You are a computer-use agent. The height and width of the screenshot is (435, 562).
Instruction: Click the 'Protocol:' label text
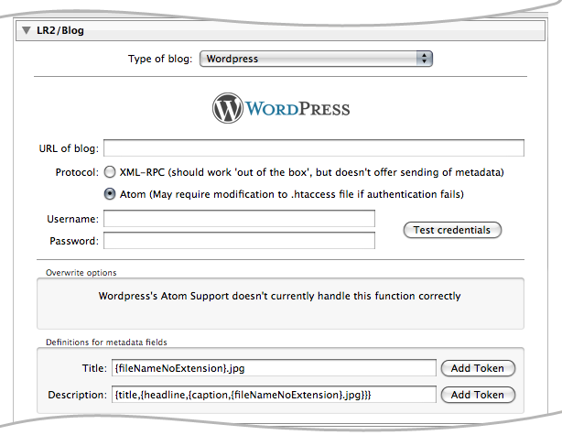[x=76, y=171]
